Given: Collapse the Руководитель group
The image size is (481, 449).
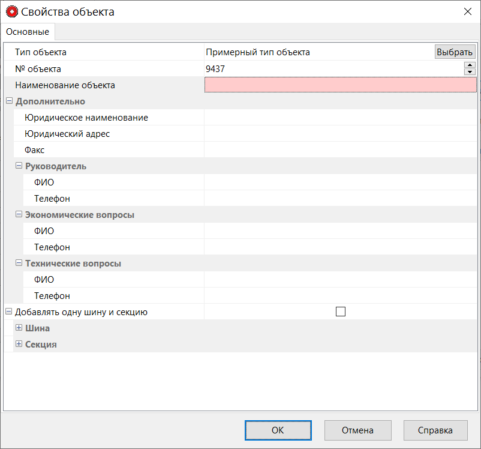Looking at the screenshot, I should tap(19, 166).
